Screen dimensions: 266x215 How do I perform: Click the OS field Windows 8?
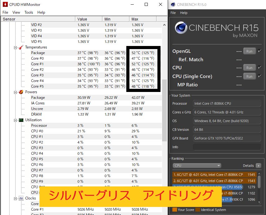tap(226, 121)
